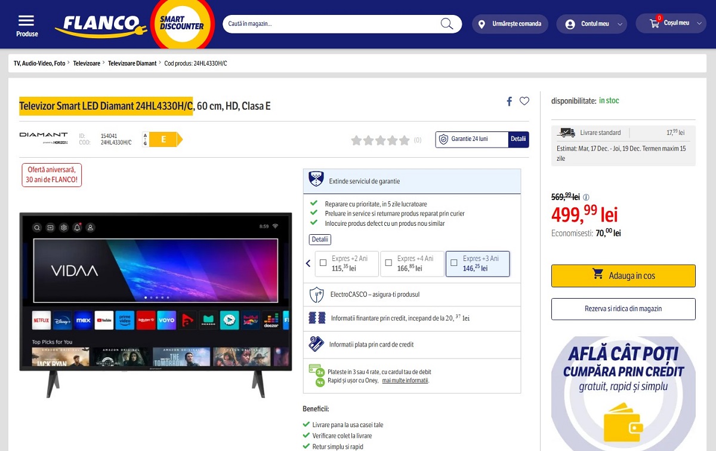Open Detalii next to Garantie 24 luni

coord(519,139)
